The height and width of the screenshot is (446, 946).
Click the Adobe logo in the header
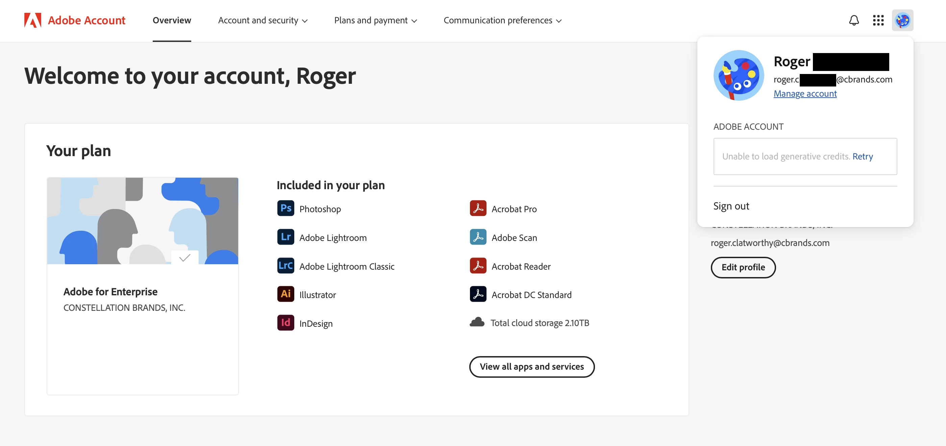[x=33, y=20]
